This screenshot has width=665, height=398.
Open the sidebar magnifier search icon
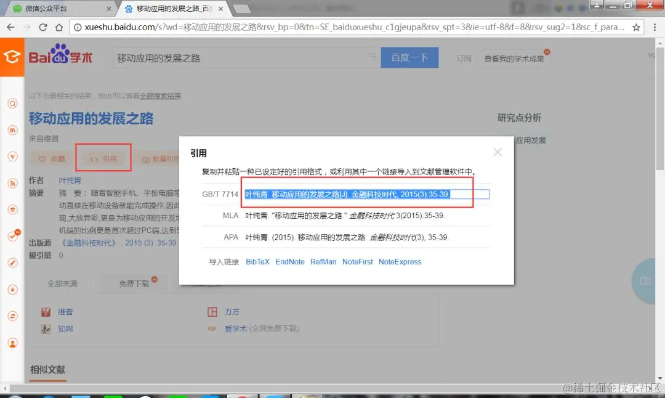pos(13,104)
